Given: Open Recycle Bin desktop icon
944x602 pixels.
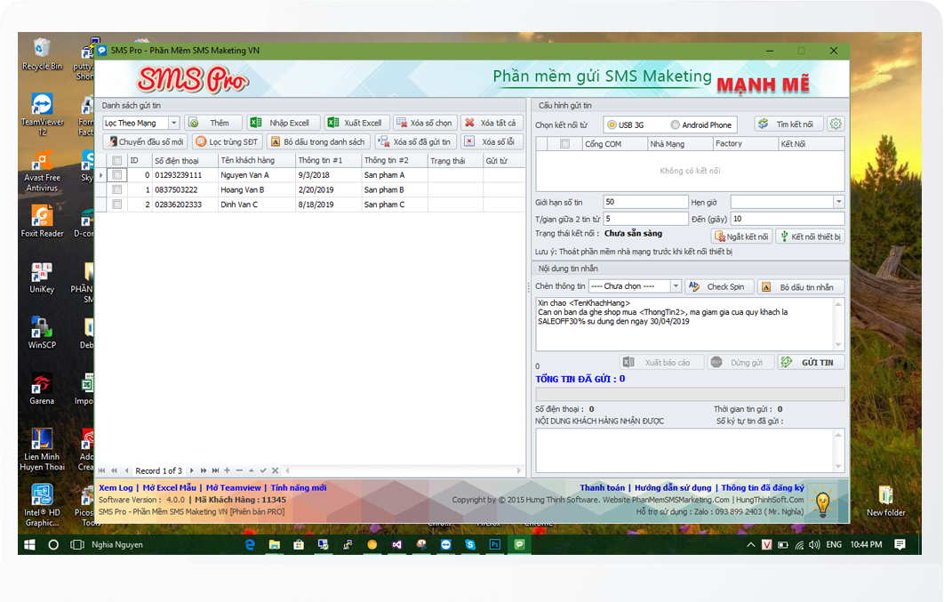Looking at the screenshot, I should (42, 54).
